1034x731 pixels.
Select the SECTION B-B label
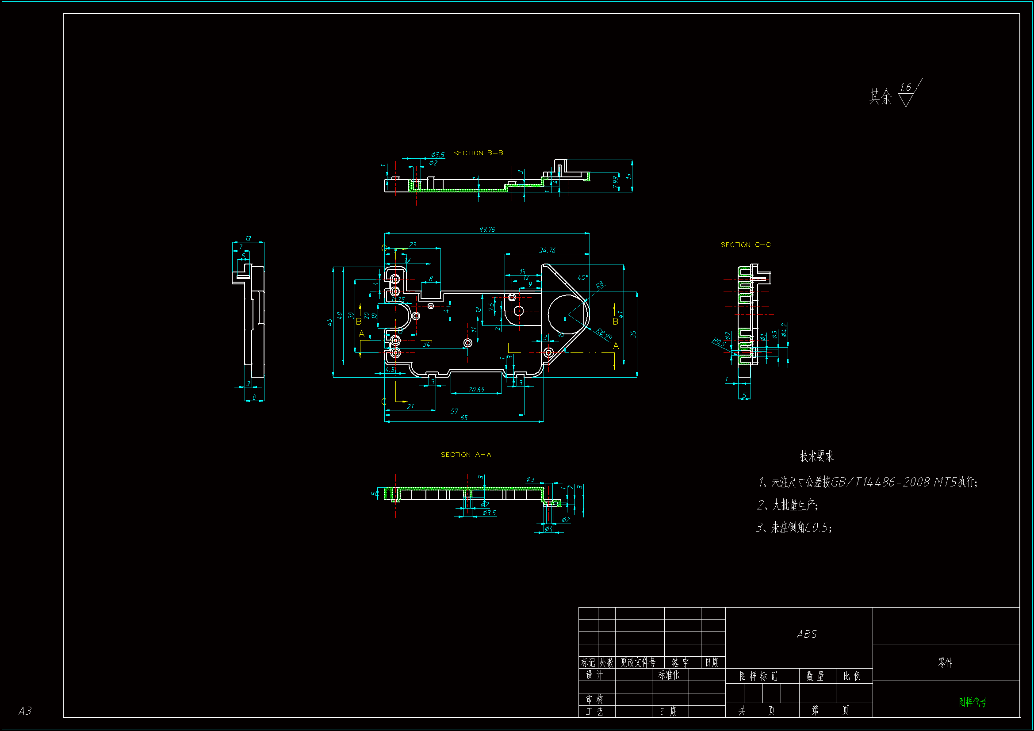[478, 153]
